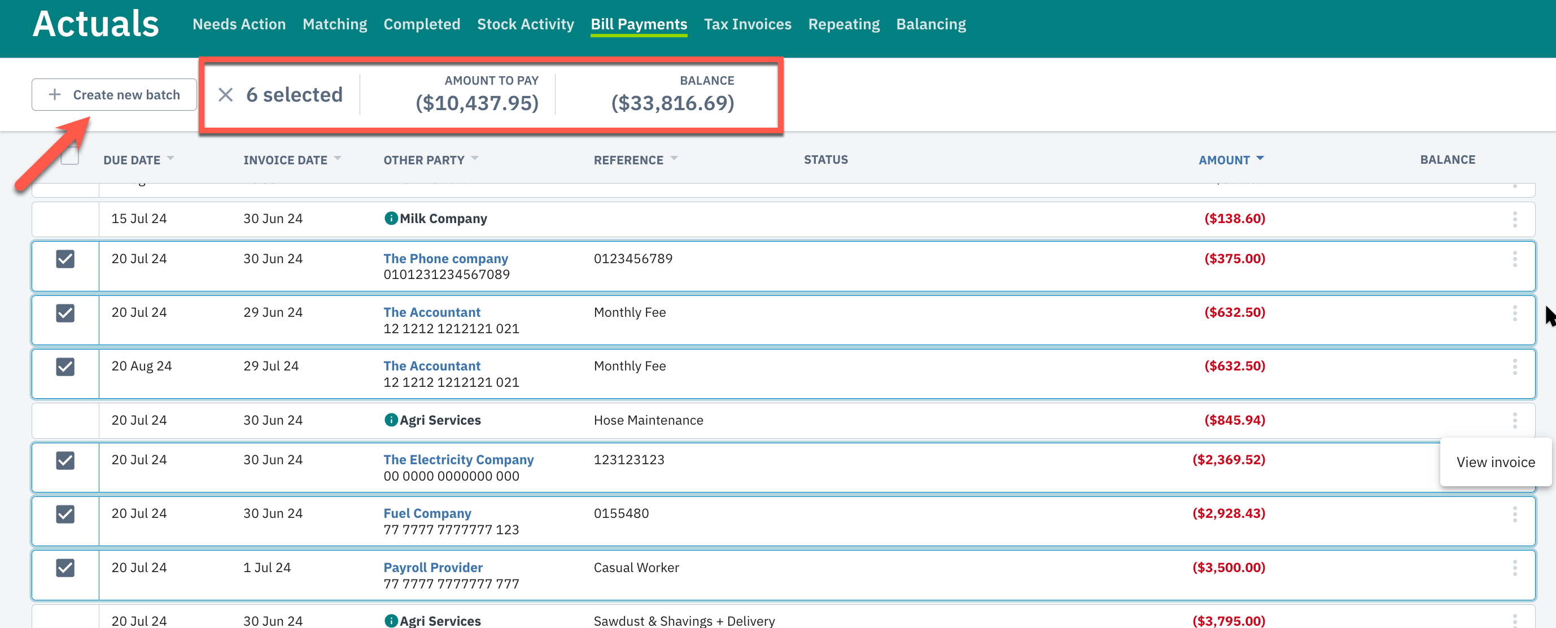
Task: Open the Fuel Company link
Action: (427, 514)
